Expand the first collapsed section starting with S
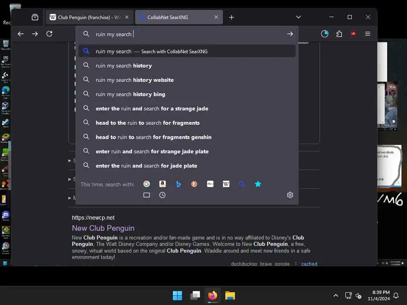 [72, 160]
